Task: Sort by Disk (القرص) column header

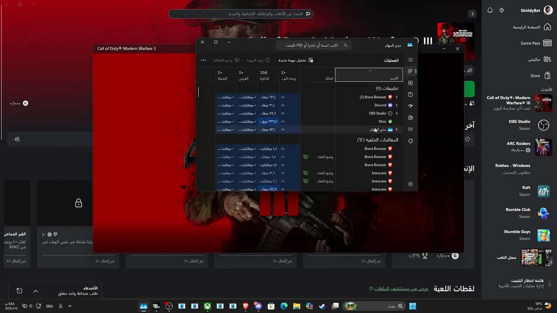Action: (247, 75)
